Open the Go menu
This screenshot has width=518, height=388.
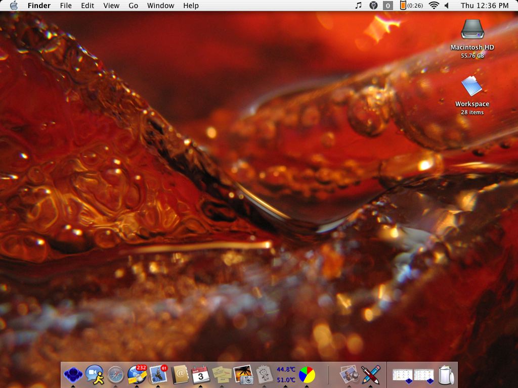(x=133, y=6)
